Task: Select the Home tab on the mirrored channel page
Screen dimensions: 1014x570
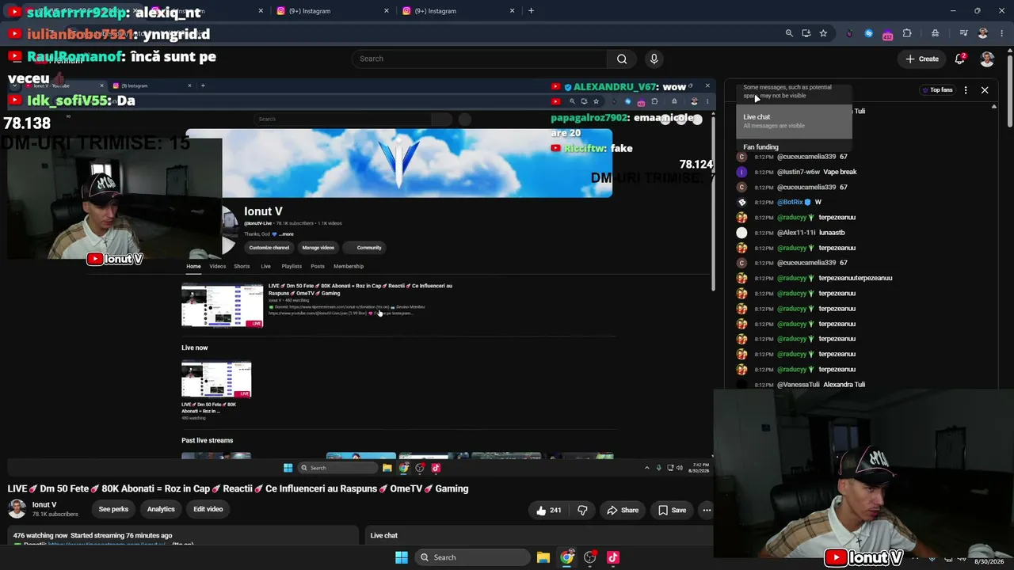Action: (x=193, y=266)
